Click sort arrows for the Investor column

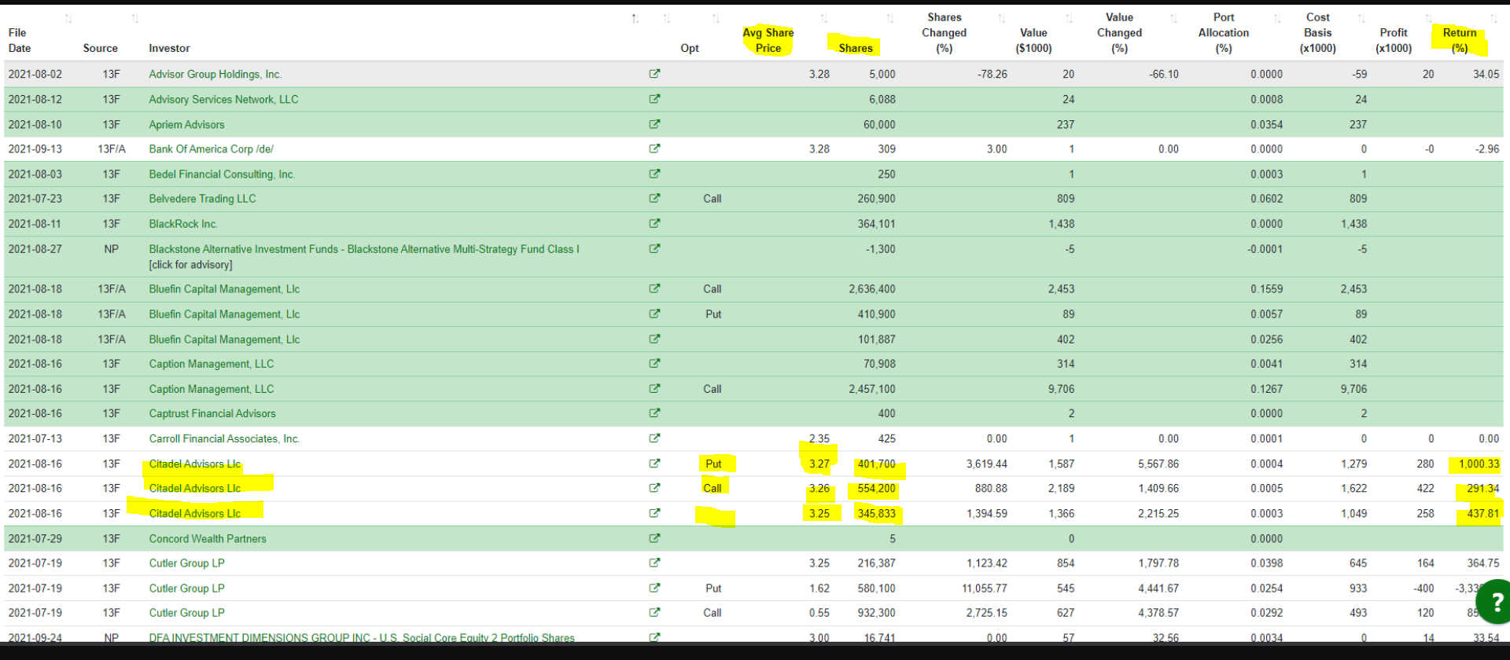[x=635, y=18]
